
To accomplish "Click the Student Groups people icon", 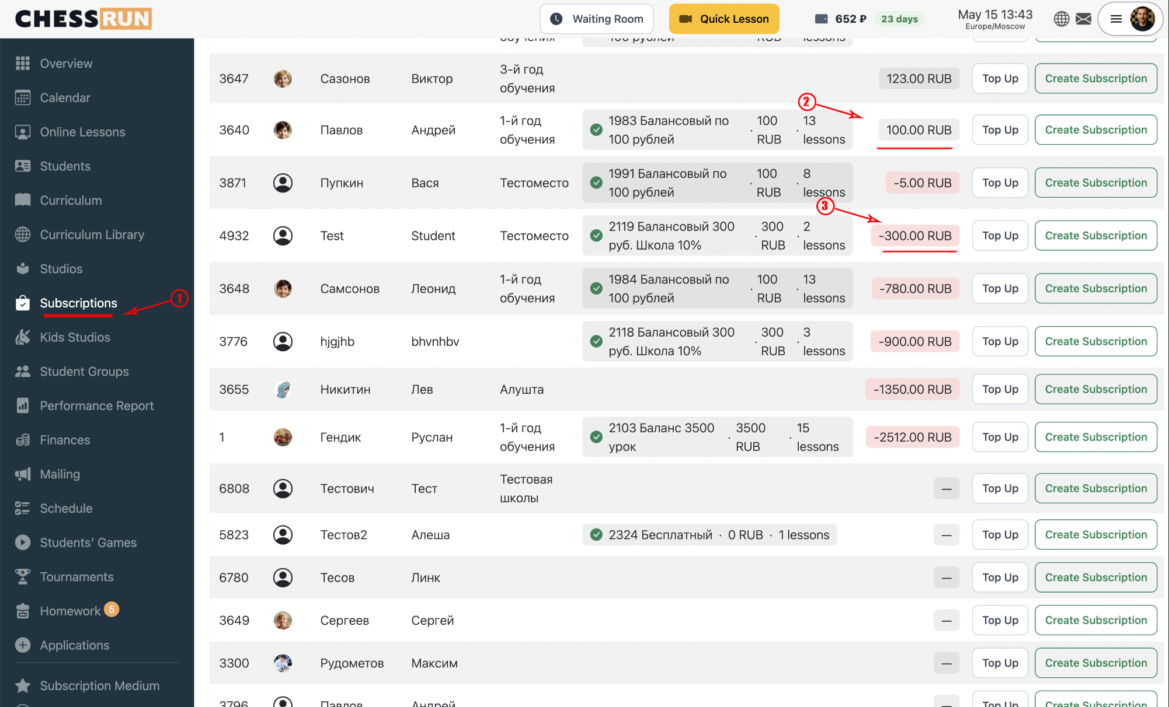I will click(x=23, y=371).
